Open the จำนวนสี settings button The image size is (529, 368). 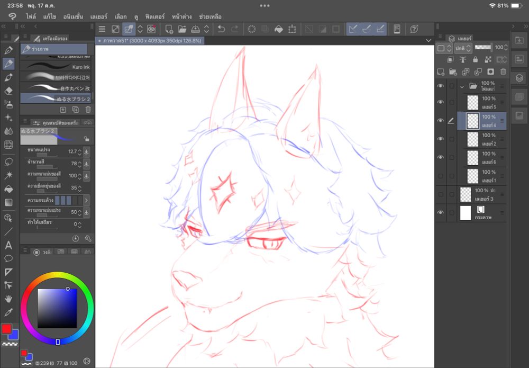coord(86,164)
